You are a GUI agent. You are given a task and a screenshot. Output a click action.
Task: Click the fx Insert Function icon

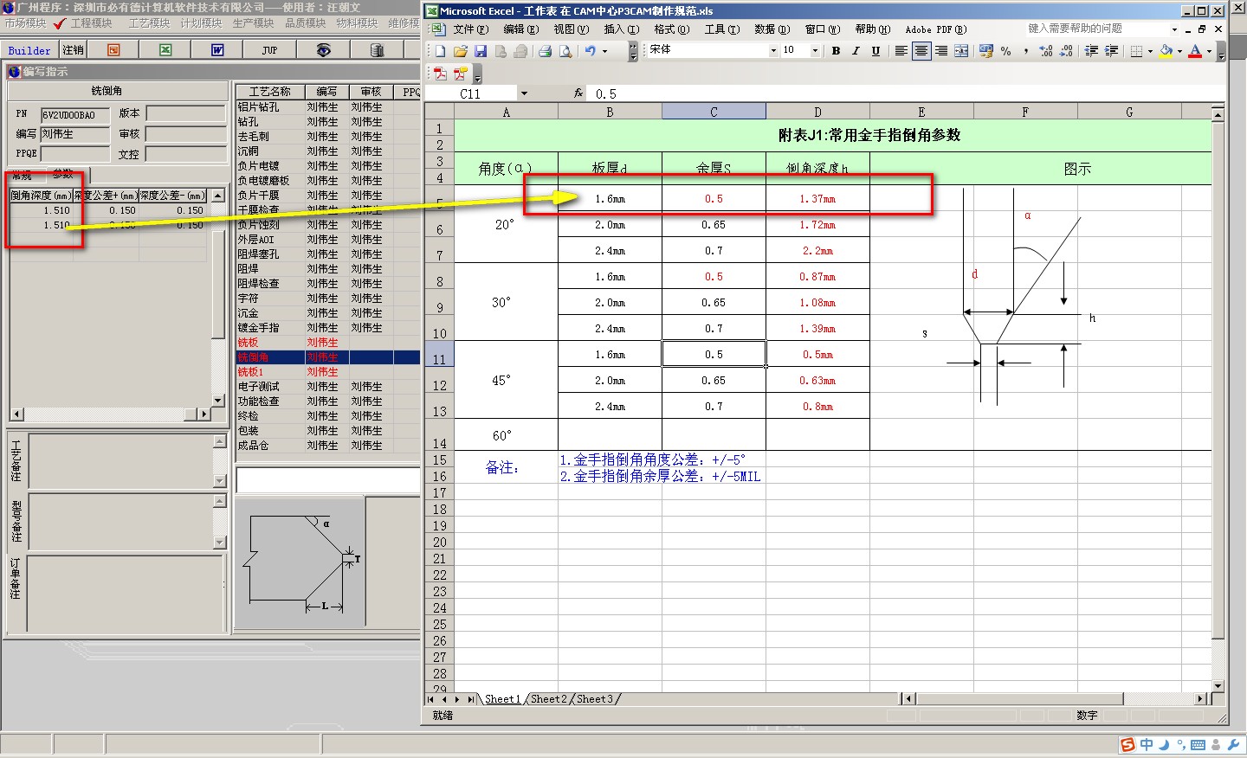(x=578, y=93)
